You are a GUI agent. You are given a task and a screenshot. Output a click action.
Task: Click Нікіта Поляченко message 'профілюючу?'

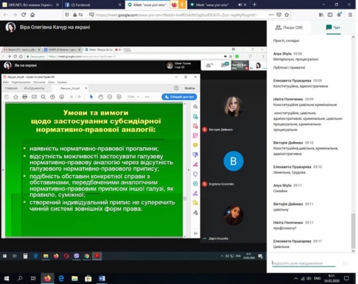tap(285, 228)
